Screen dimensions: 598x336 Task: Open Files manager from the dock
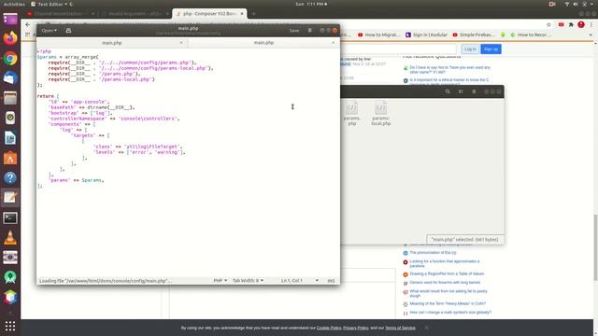point(10,98)
